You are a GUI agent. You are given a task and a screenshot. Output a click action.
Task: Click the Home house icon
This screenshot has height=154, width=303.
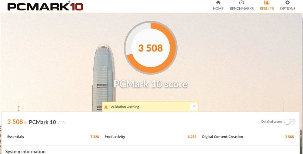tap(218, 2)
